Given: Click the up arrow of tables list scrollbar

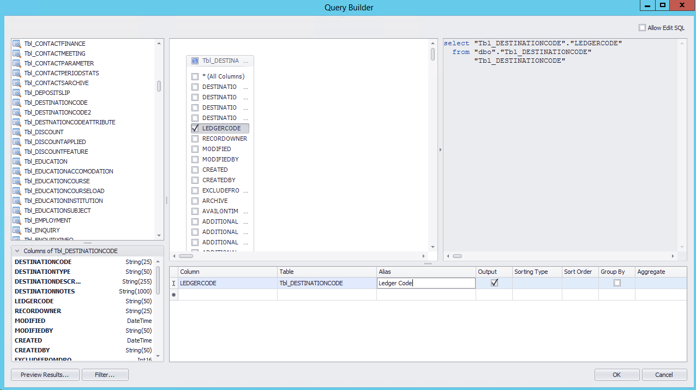Looking at the screenshot, I should point(159,43).
